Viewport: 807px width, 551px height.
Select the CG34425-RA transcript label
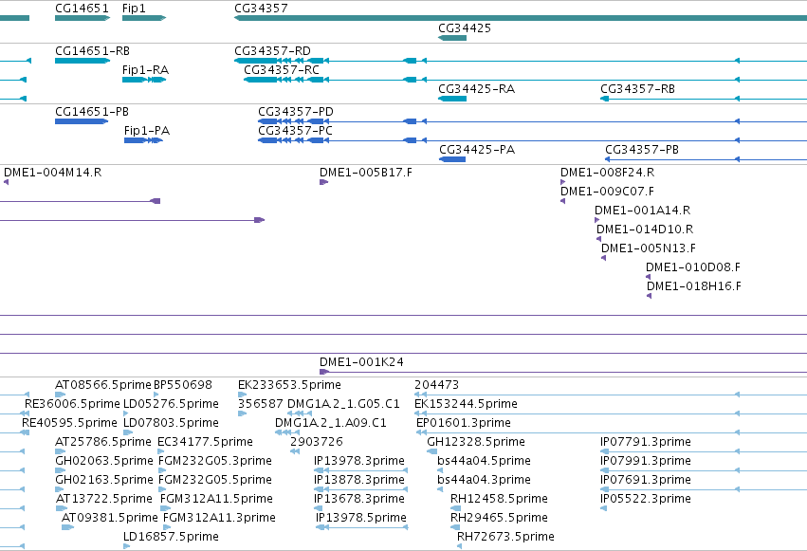coord(477,89)
